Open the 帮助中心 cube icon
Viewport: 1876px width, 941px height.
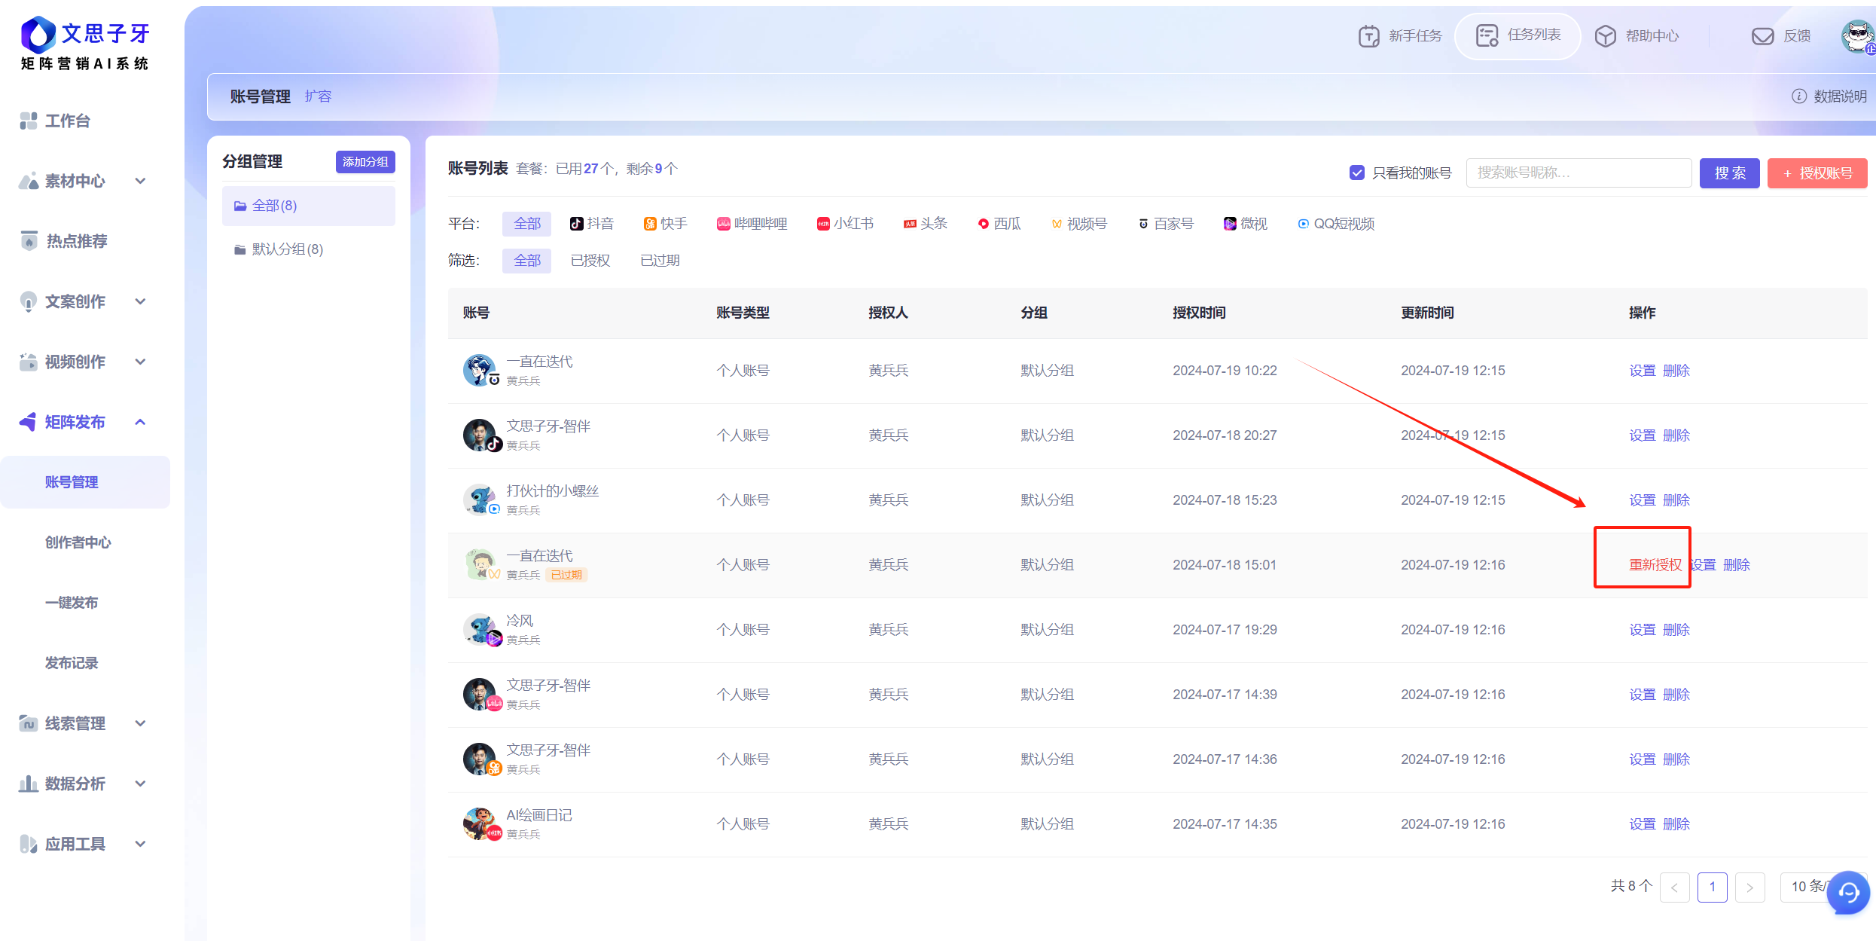click(1605, 36)
